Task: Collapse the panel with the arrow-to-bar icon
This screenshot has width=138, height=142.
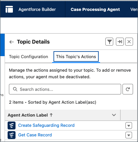Action: [x=120, y=42]
